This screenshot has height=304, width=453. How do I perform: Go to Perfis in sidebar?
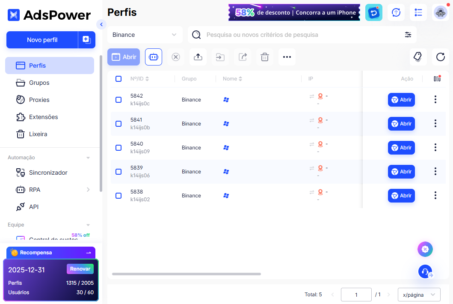point(50,66)
